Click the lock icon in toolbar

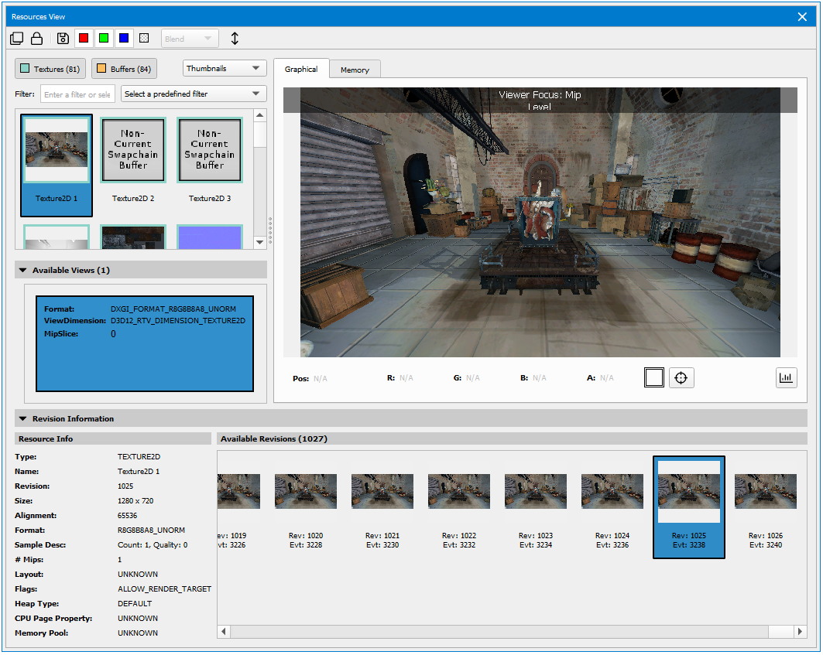[x=36, y=39]
